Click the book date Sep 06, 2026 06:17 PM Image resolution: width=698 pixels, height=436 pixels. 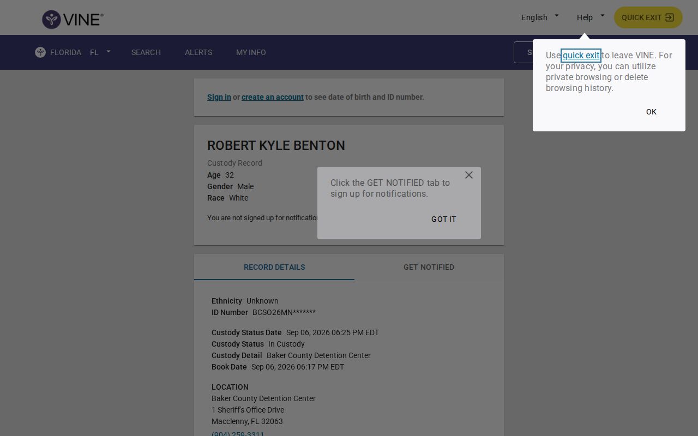298,367
